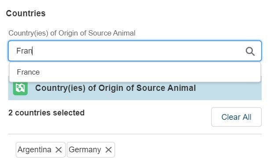This screenshot has width=270, height=165.
Task: Select France from the suggestion list
Action: [x=135, y=72]
